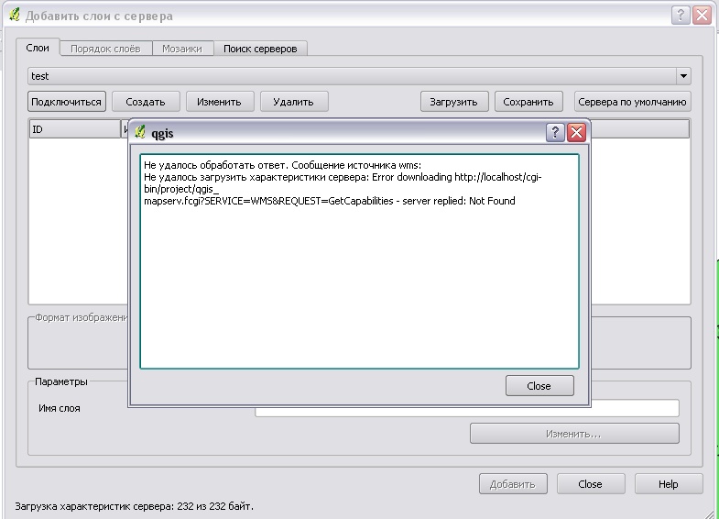Image resolution: width=719 pixels, height=519 pixels.
Task: Click the QGIS icon in error dialog title
Action: tap(140, 132)
